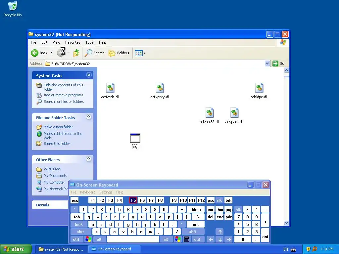Open the Tools menu
The height and width of the screenshot is (254, 339).
coord(89,42)
